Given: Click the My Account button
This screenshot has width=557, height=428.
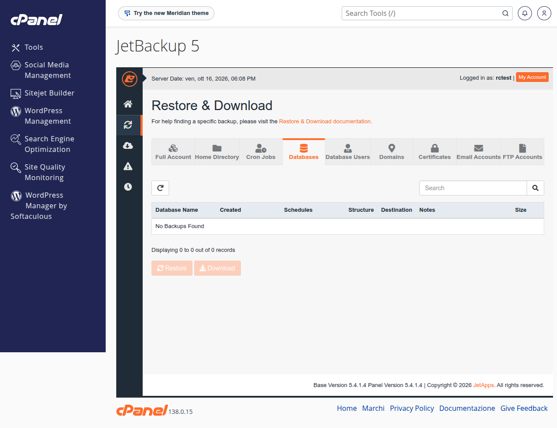Looking at the screenshot, I should tap(532, 77).
